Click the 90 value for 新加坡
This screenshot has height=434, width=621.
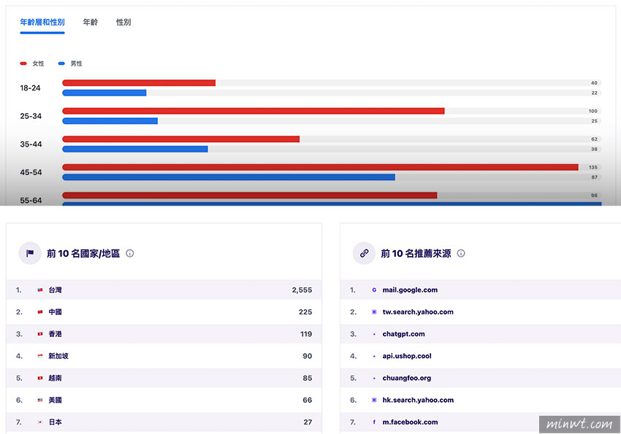308,356
